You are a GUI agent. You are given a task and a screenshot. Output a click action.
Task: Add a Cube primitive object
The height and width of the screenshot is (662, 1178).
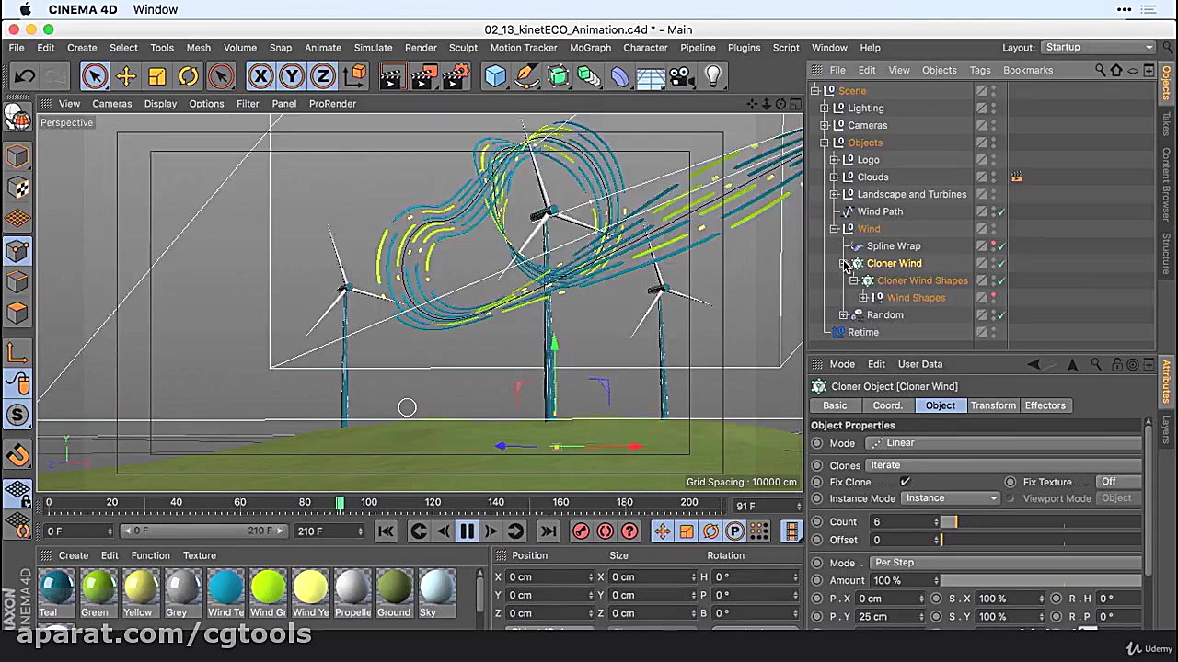click(495, 76)
